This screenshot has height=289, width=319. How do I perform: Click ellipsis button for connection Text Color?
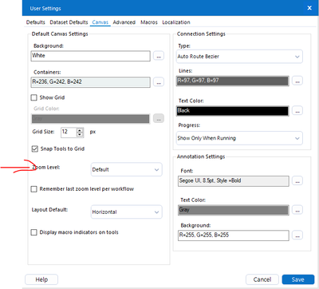click(297, 110)
